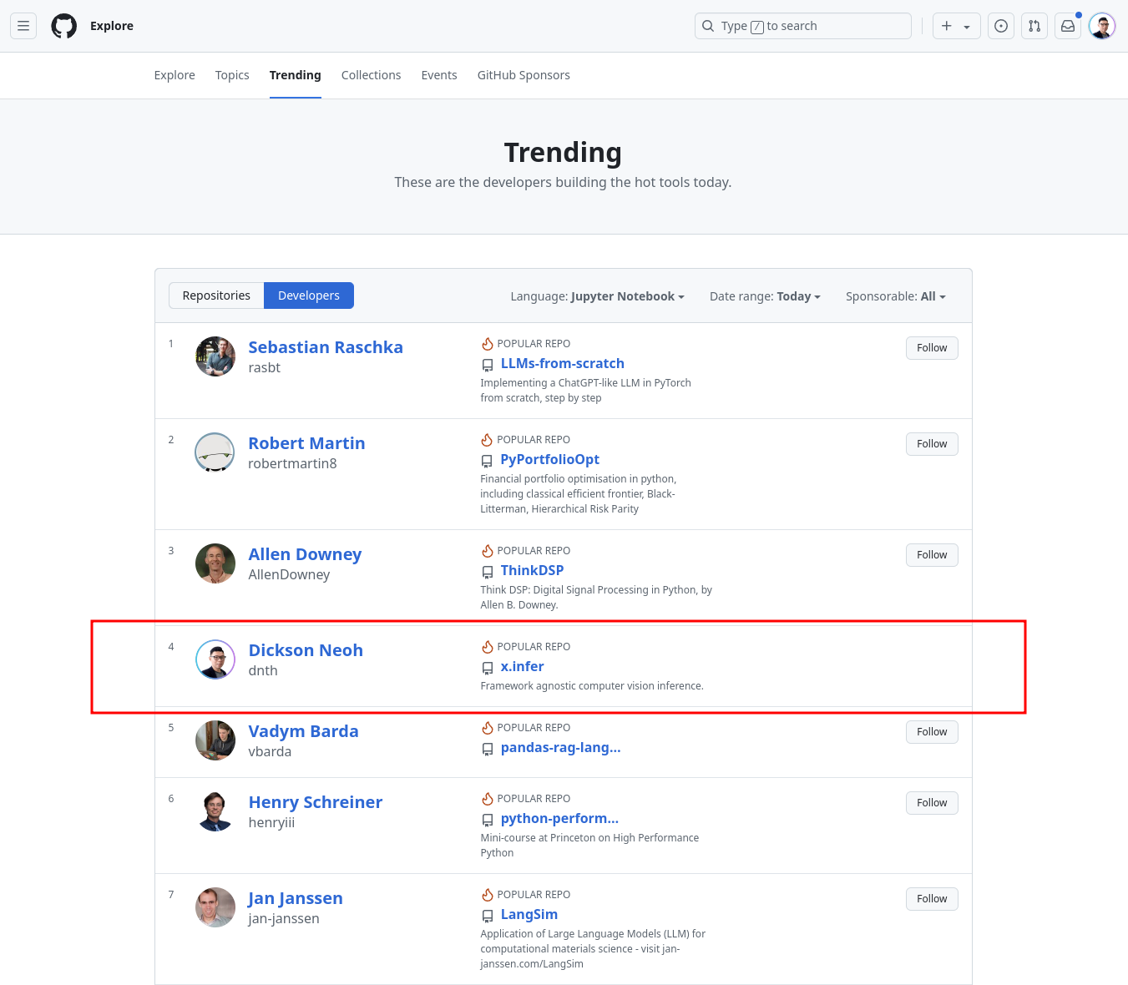Viewport: 1128px width, 985px height.
Task: Switch the view to Repositories
Action: [x=215, y=295]
